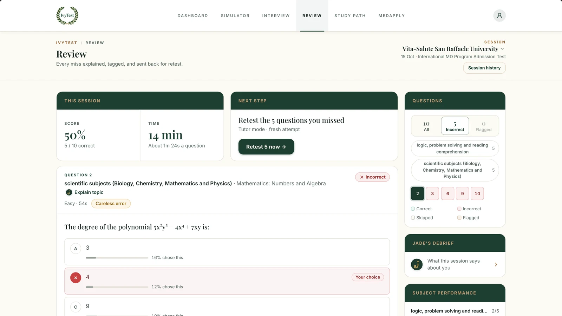Jump to question 2
The image size is (562, 316).
[418, 193]
